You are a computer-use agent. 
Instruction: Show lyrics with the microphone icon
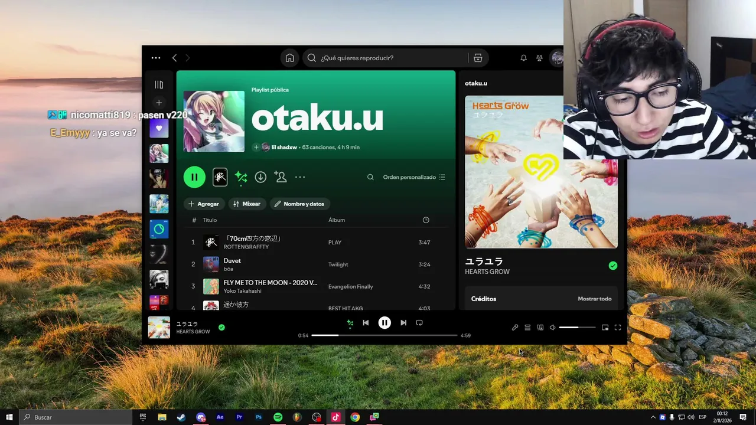tap(515, 328)
